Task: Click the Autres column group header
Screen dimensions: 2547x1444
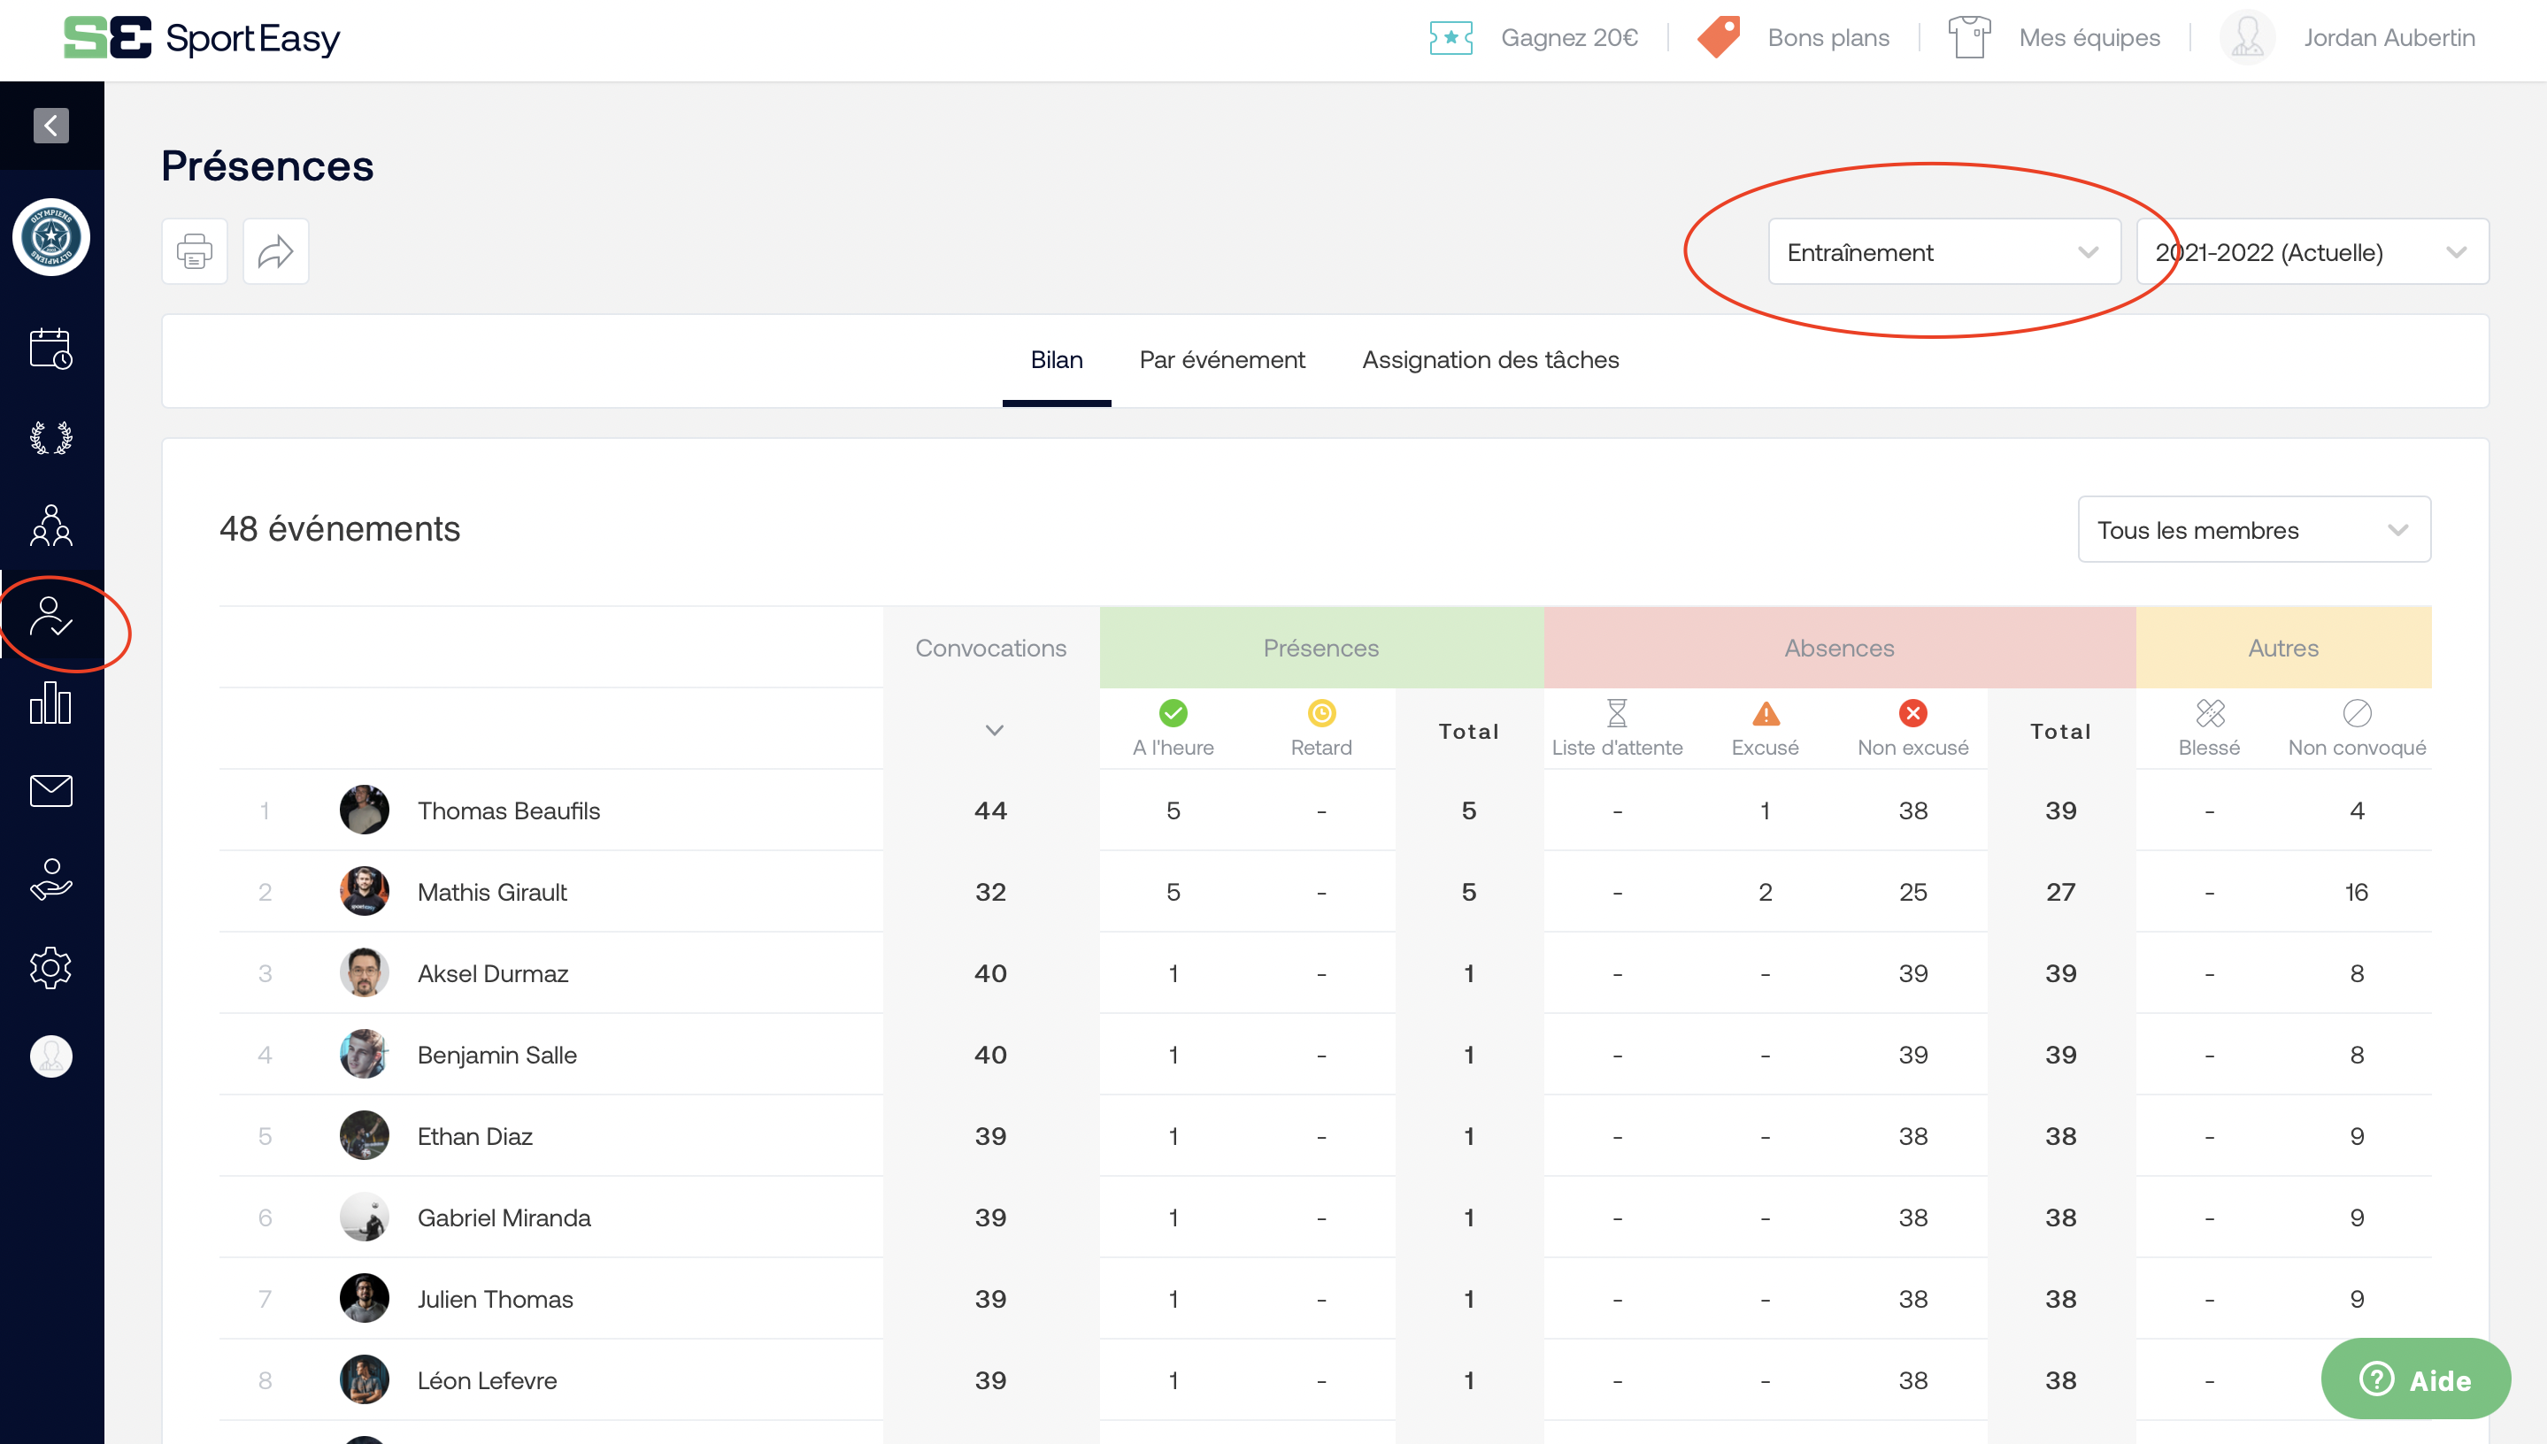Action: (x=2283, y=648)
